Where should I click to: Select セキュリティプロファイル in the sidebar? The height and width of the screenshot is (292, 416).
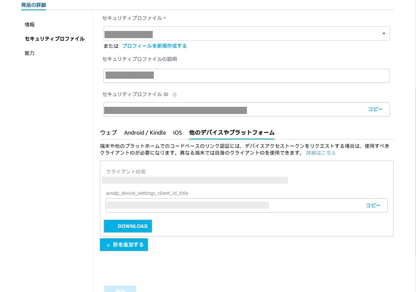point(55,39)
